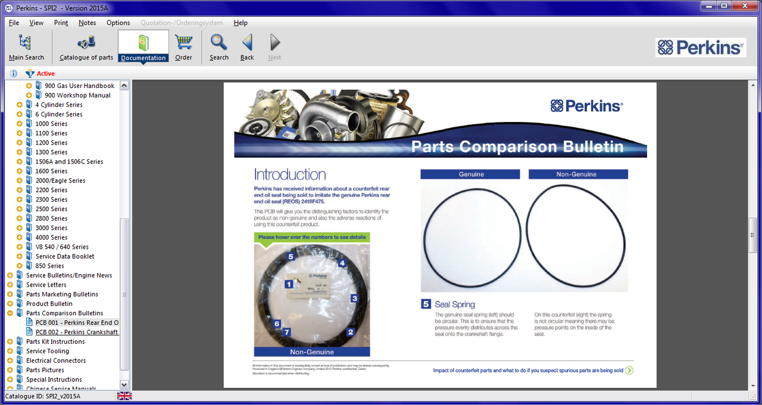Go Back with the left arrow
This screenshot has width=762, height=405.
click(x=247, y=47)
